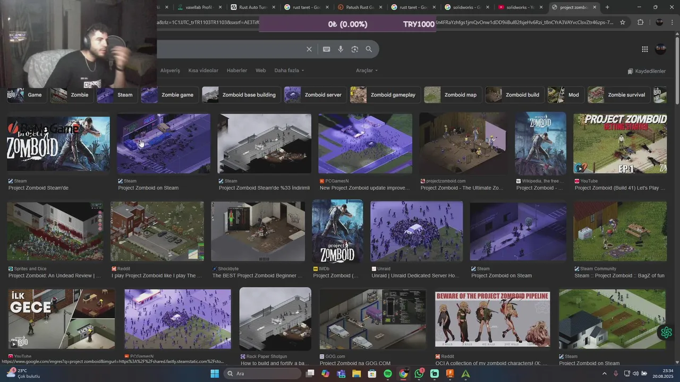Filter by Zombie survival chip
The image size is (680, 382).
(618, 95)
